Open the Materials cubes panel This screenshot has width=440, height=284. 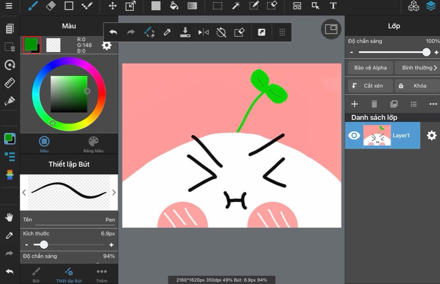pos(413,6)
